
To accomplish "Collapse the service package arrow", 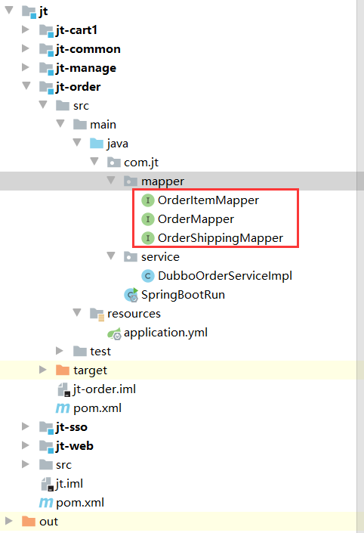I will (x=111, y=256).
